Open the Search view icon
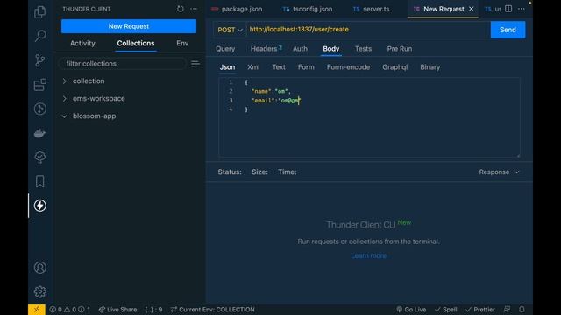Image resolution: width=561 pixels, height=315 pixels. coord(40,36)
